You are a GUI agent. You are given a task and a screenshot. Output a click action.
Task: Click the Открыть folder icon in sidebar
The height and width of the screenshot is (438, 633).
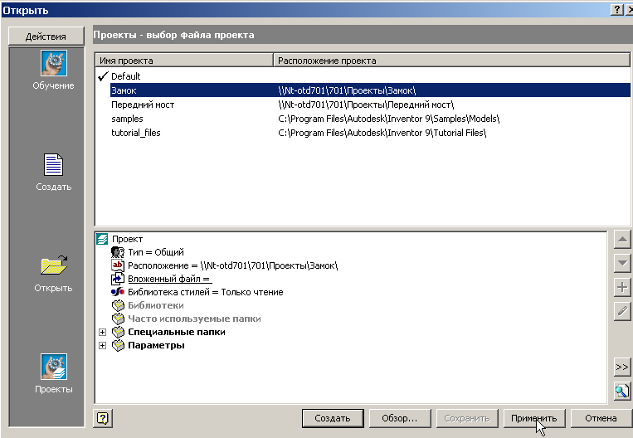(54, 265)
